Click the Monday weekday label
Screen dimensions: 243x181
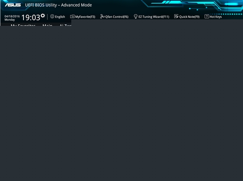click(10, 20)
